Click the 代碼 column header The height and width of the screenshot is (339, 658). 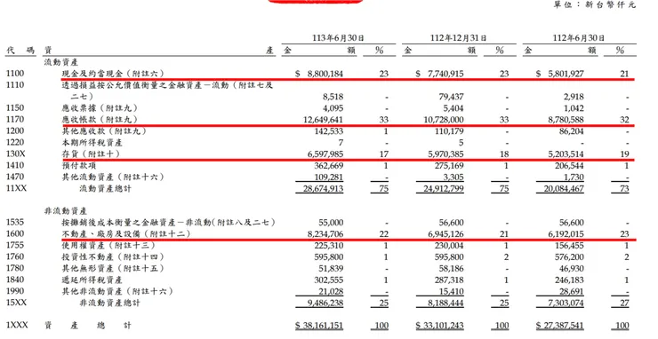[20, 51]
